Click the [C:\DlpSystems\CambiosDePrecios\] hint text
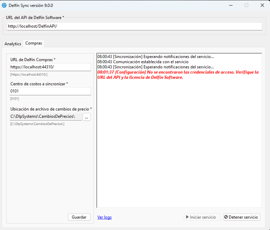 [37, 124]
